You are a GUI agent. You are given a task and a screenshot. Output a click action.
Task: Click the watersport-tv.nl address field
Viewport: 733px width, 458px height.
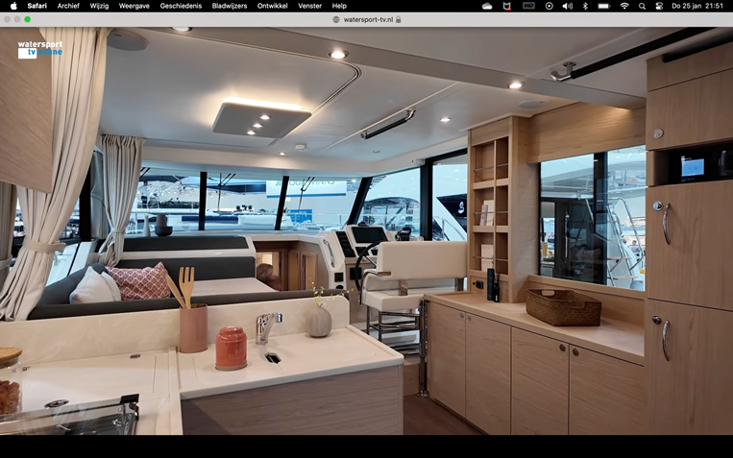(x=366, y=19)
